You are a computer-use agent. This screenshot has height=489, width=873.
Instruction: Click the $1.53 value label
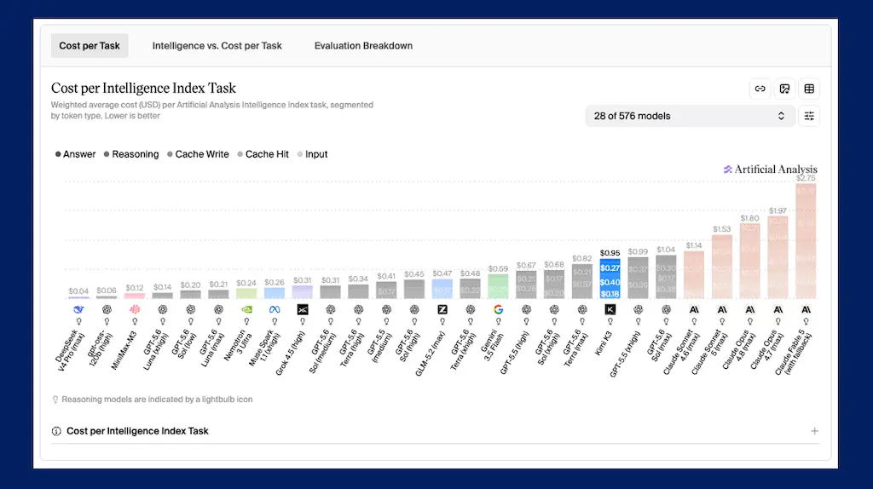pyautogui.click(x=722, y=229)
